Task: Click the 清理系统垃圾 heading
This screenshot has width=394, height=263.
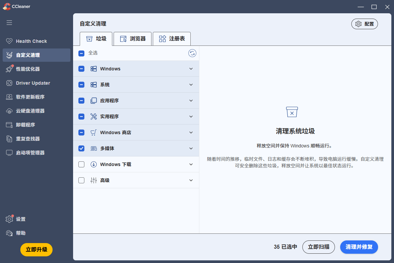Action: pos(295,131)
